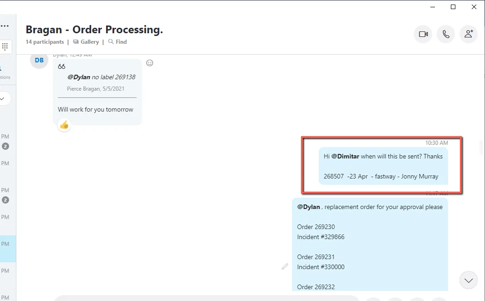The height and width of the screenshot is (301, 485).
Task: Expand the sidebar dropdown chevron
Action: [x=3, y=99]
